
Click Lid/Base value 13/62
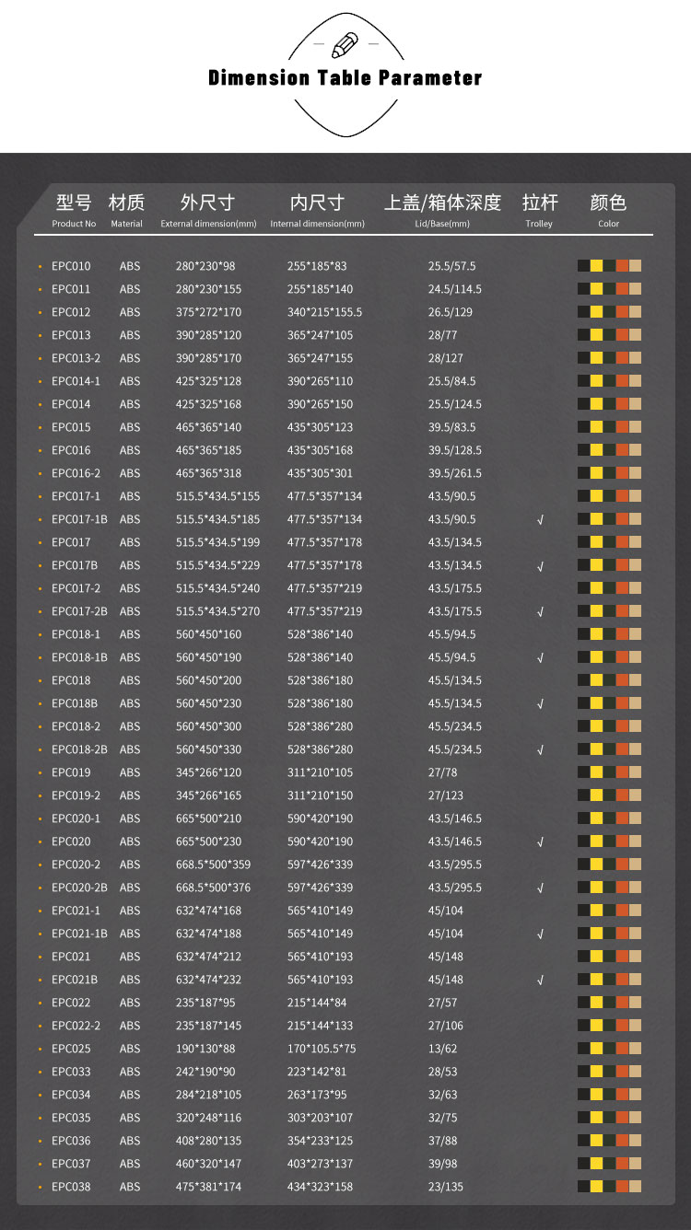pyautogui.click(x=443, y=1049)
